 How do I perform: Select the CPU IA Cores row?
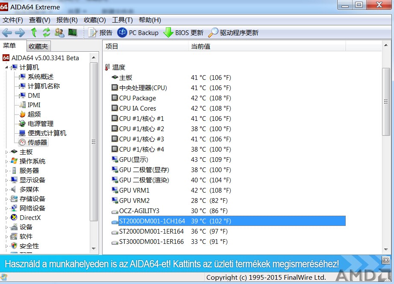pyautogui.click(x=229, y=108)
